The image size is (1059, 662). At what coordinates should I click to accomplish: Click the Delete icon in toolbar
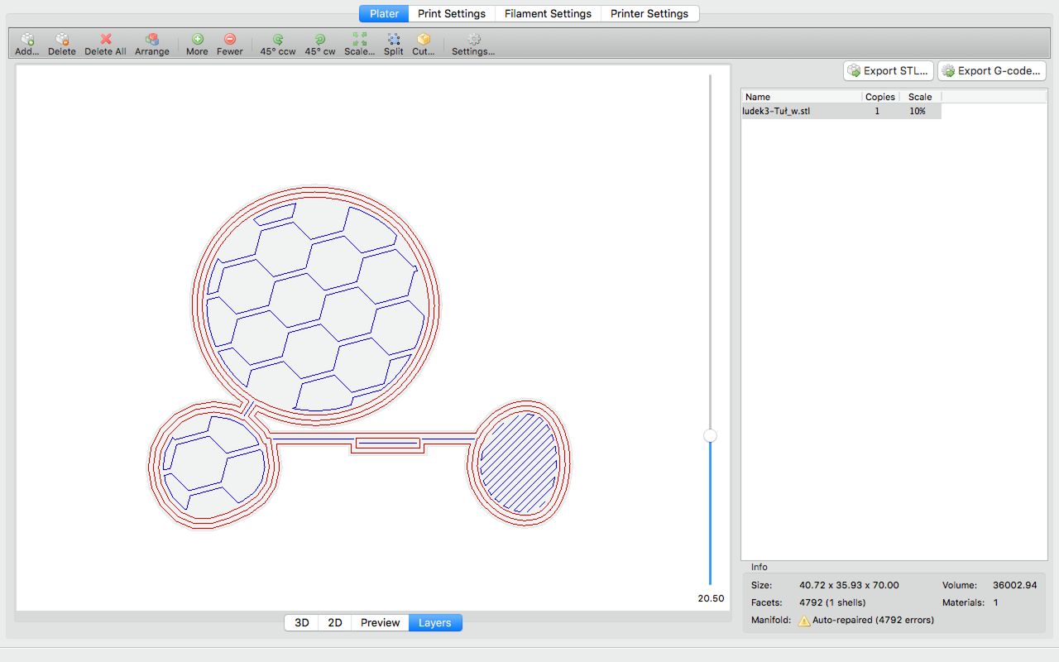pyautogui.click(x=61, y=40)
